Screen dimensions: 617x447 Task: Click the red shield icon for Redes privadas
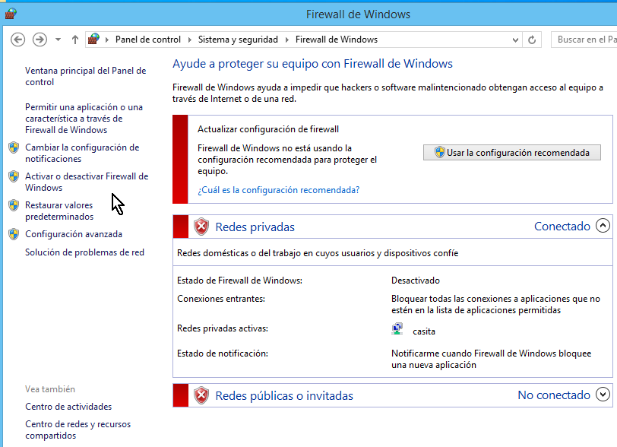coord(201,227)
